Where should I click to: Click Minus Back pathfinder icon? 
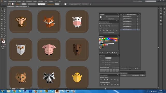(x=117, y=30)
